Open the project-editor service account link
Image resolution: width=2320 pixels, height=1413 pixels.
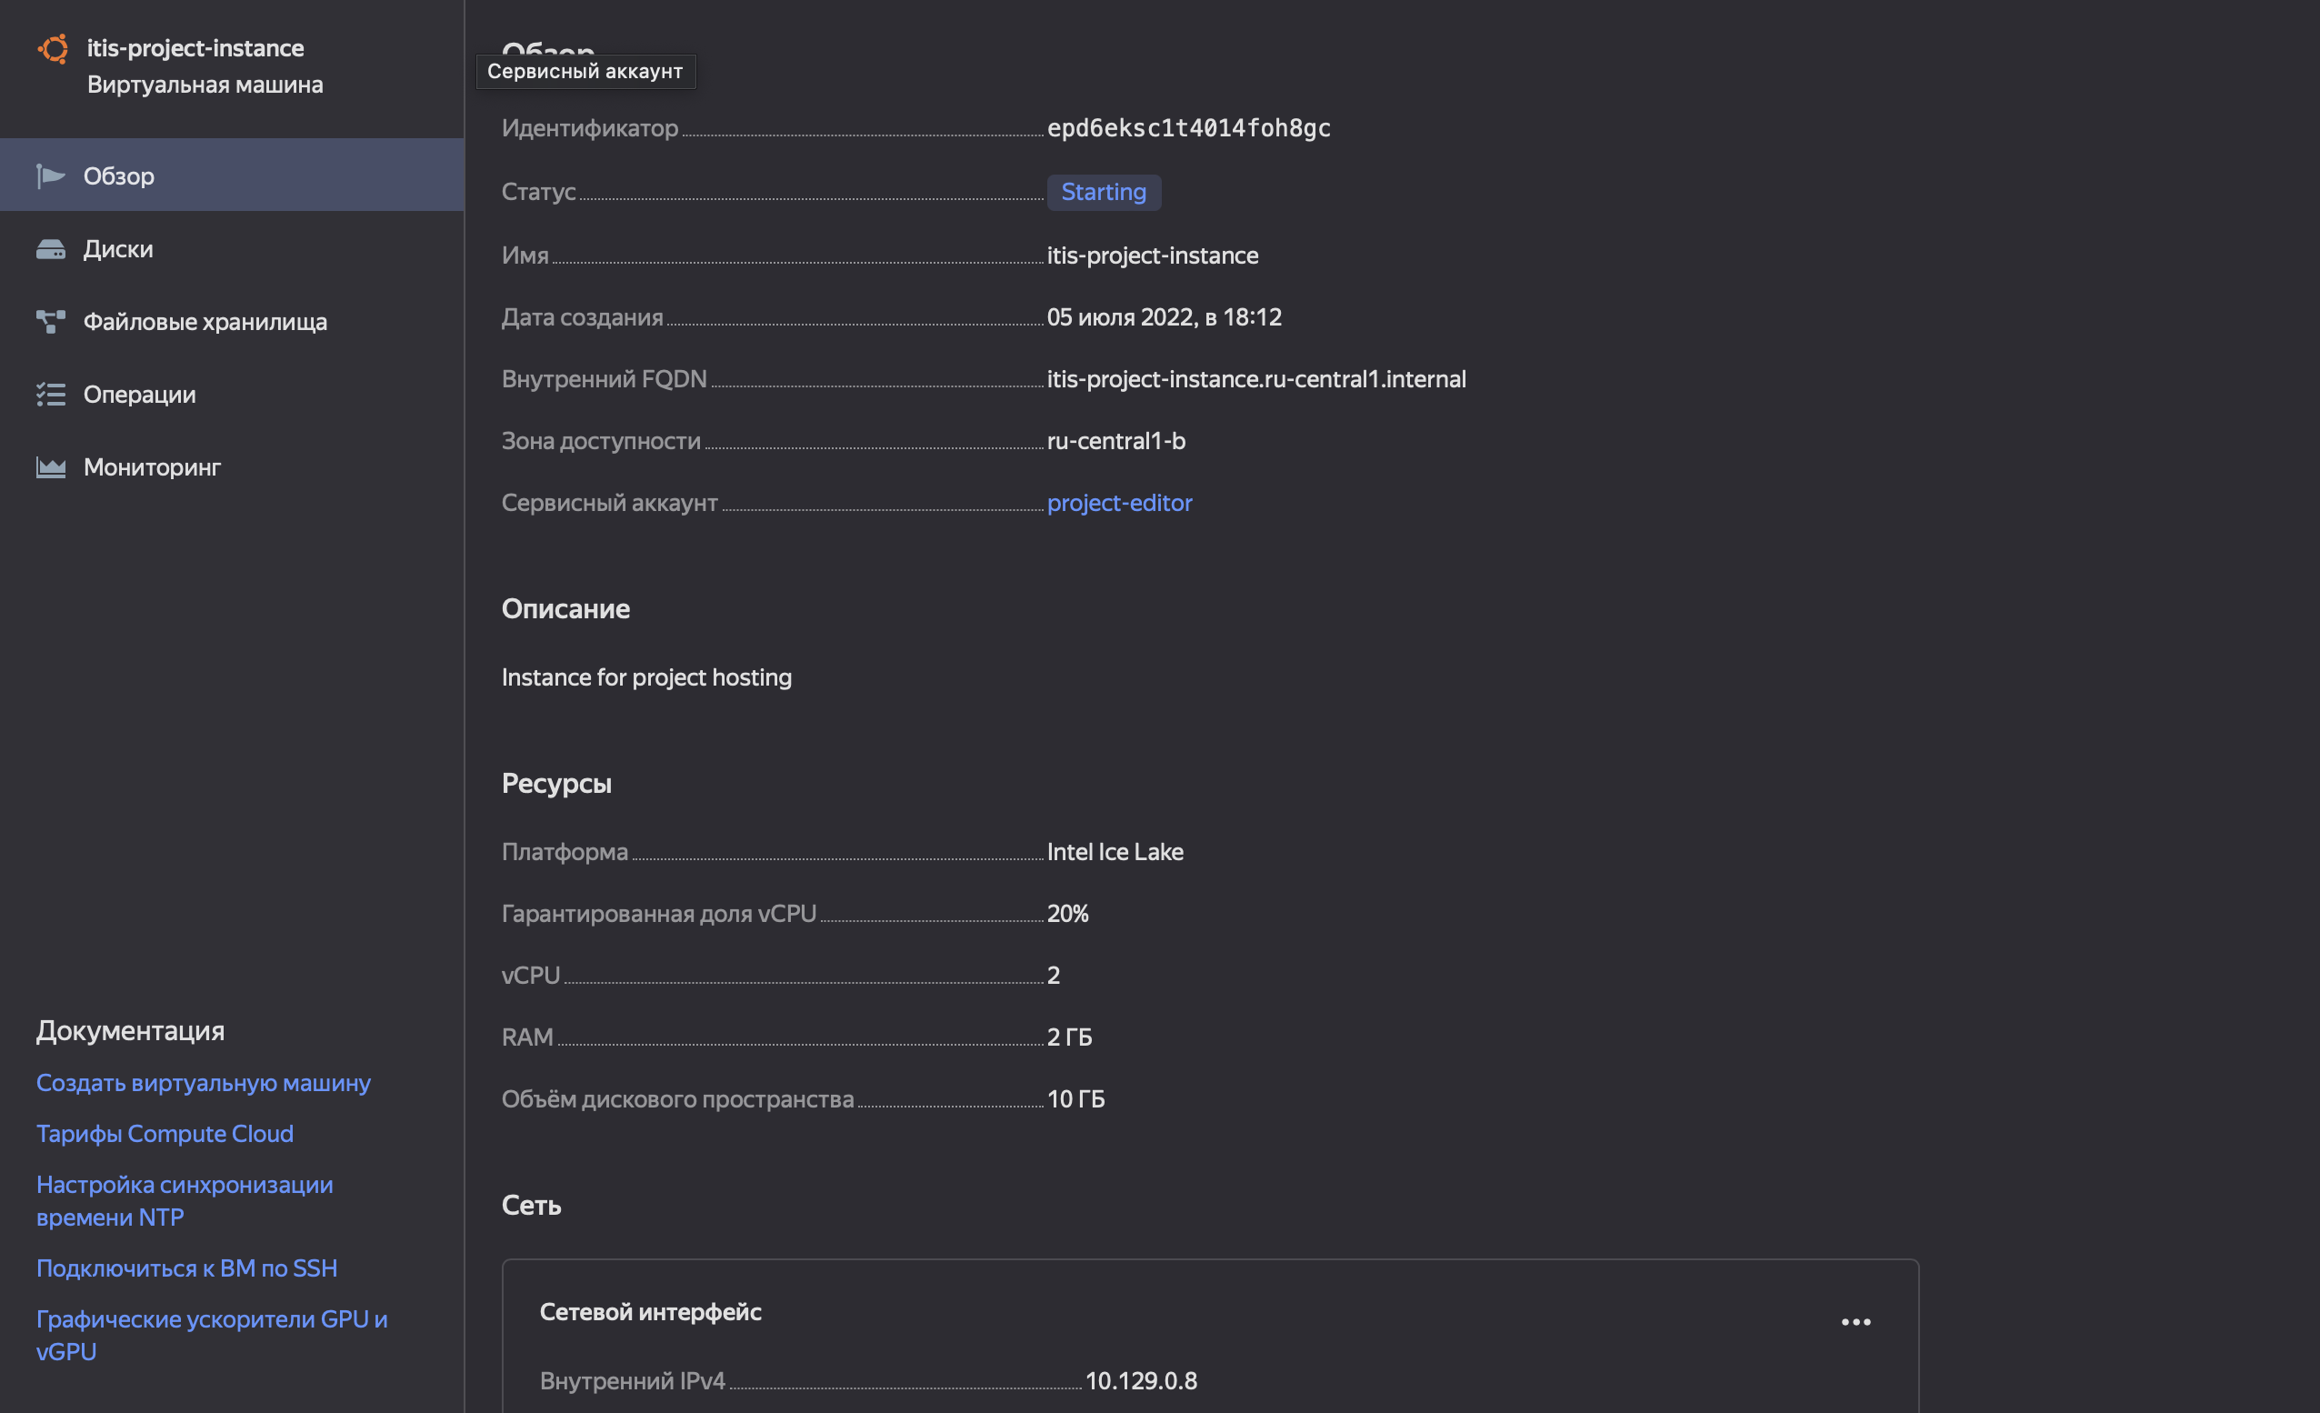[1119, 503]
